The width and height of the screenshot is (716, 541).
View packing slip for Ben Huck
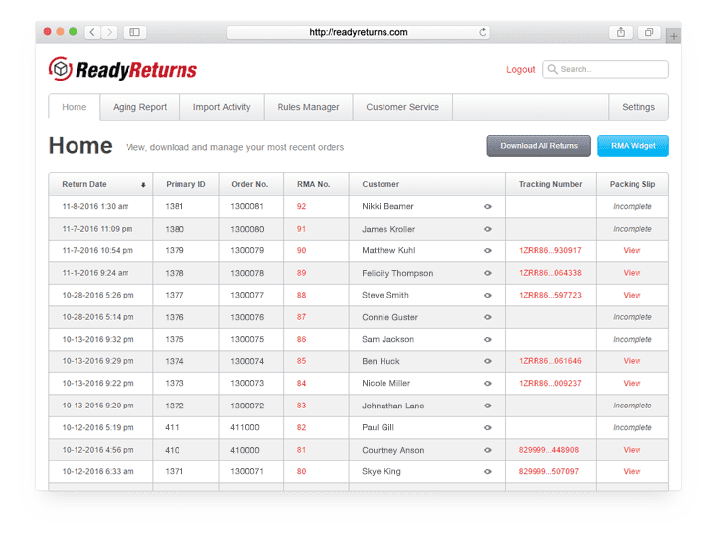(632, 361)
